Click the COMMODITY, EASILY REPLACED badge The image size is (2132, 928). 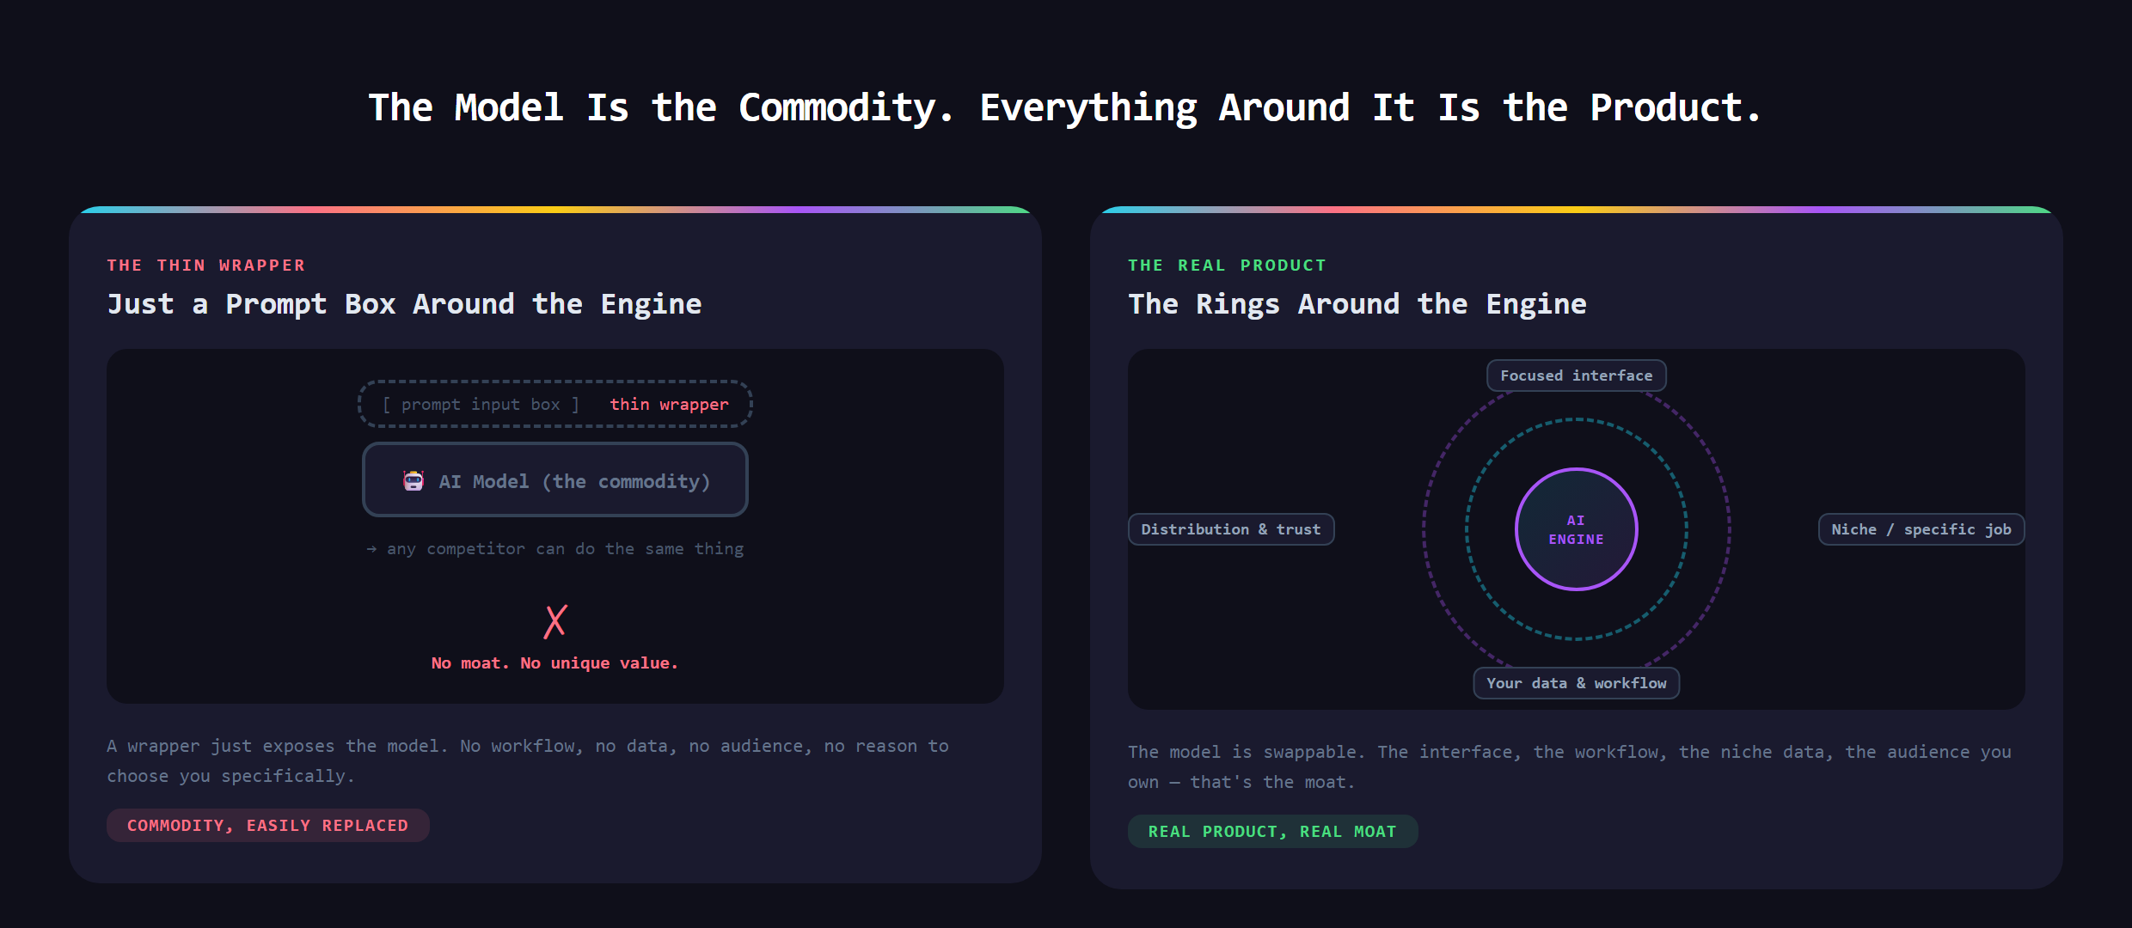pyautogui.click(x=268, y=825)
